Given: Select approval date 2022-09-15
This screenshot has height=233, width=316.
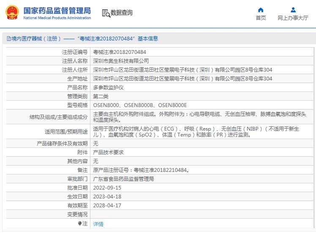Looking at the screenshot, I should point(107,188).
